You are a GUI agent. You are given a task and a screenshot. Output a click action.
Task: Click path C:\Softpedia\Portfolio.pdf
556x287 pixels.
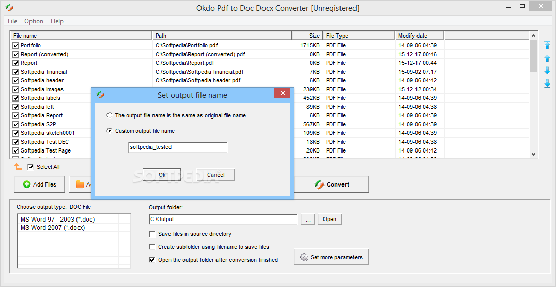(187, 45)
